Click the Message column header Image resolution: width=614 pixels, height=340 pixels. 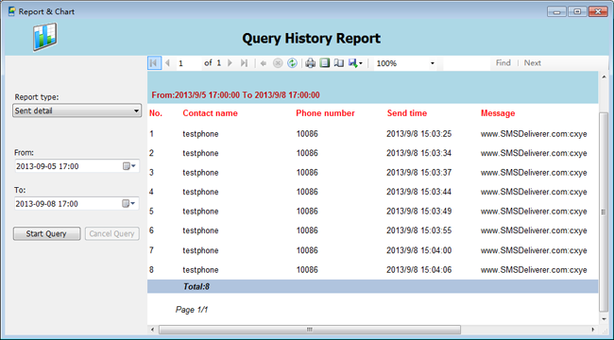point(498,113)
